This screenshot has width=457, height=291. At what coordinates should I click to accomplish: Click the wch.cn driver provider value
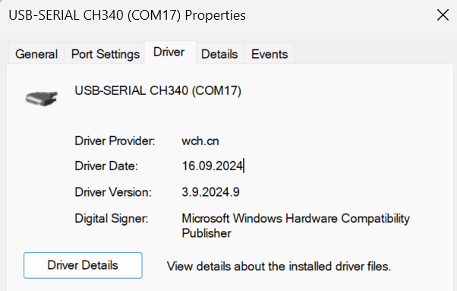coord(200,141)
